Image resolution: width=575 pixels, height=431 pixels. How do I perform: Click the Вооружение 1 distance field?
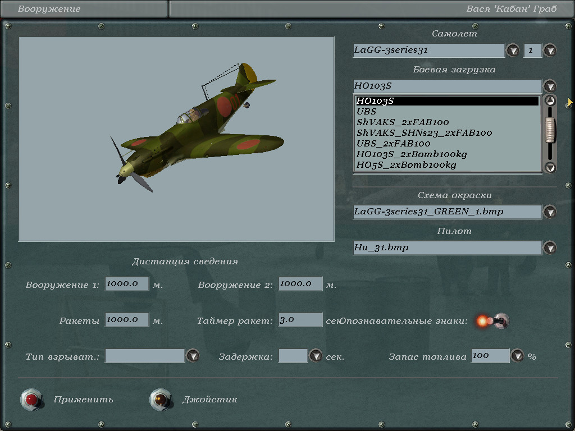coord(127,283)
